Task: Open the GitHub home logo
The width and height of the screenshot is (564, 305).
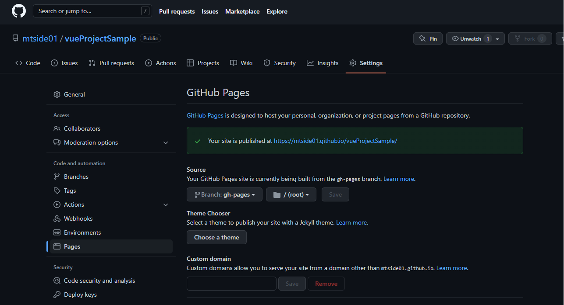Action: coord(19,11)
